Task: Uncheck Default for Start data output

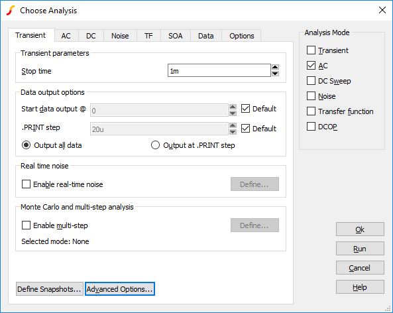Action: click(245, 109)
